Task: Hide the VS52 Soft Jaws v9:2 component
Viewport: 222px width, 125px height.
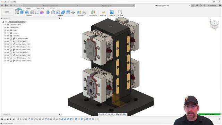Action: coord(8,52)
